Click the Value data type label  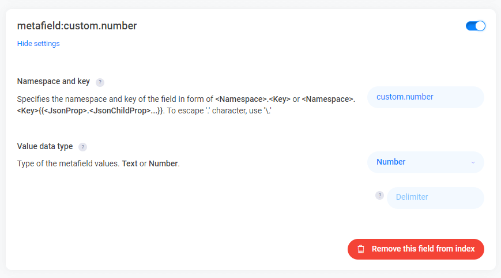point(46,146)
